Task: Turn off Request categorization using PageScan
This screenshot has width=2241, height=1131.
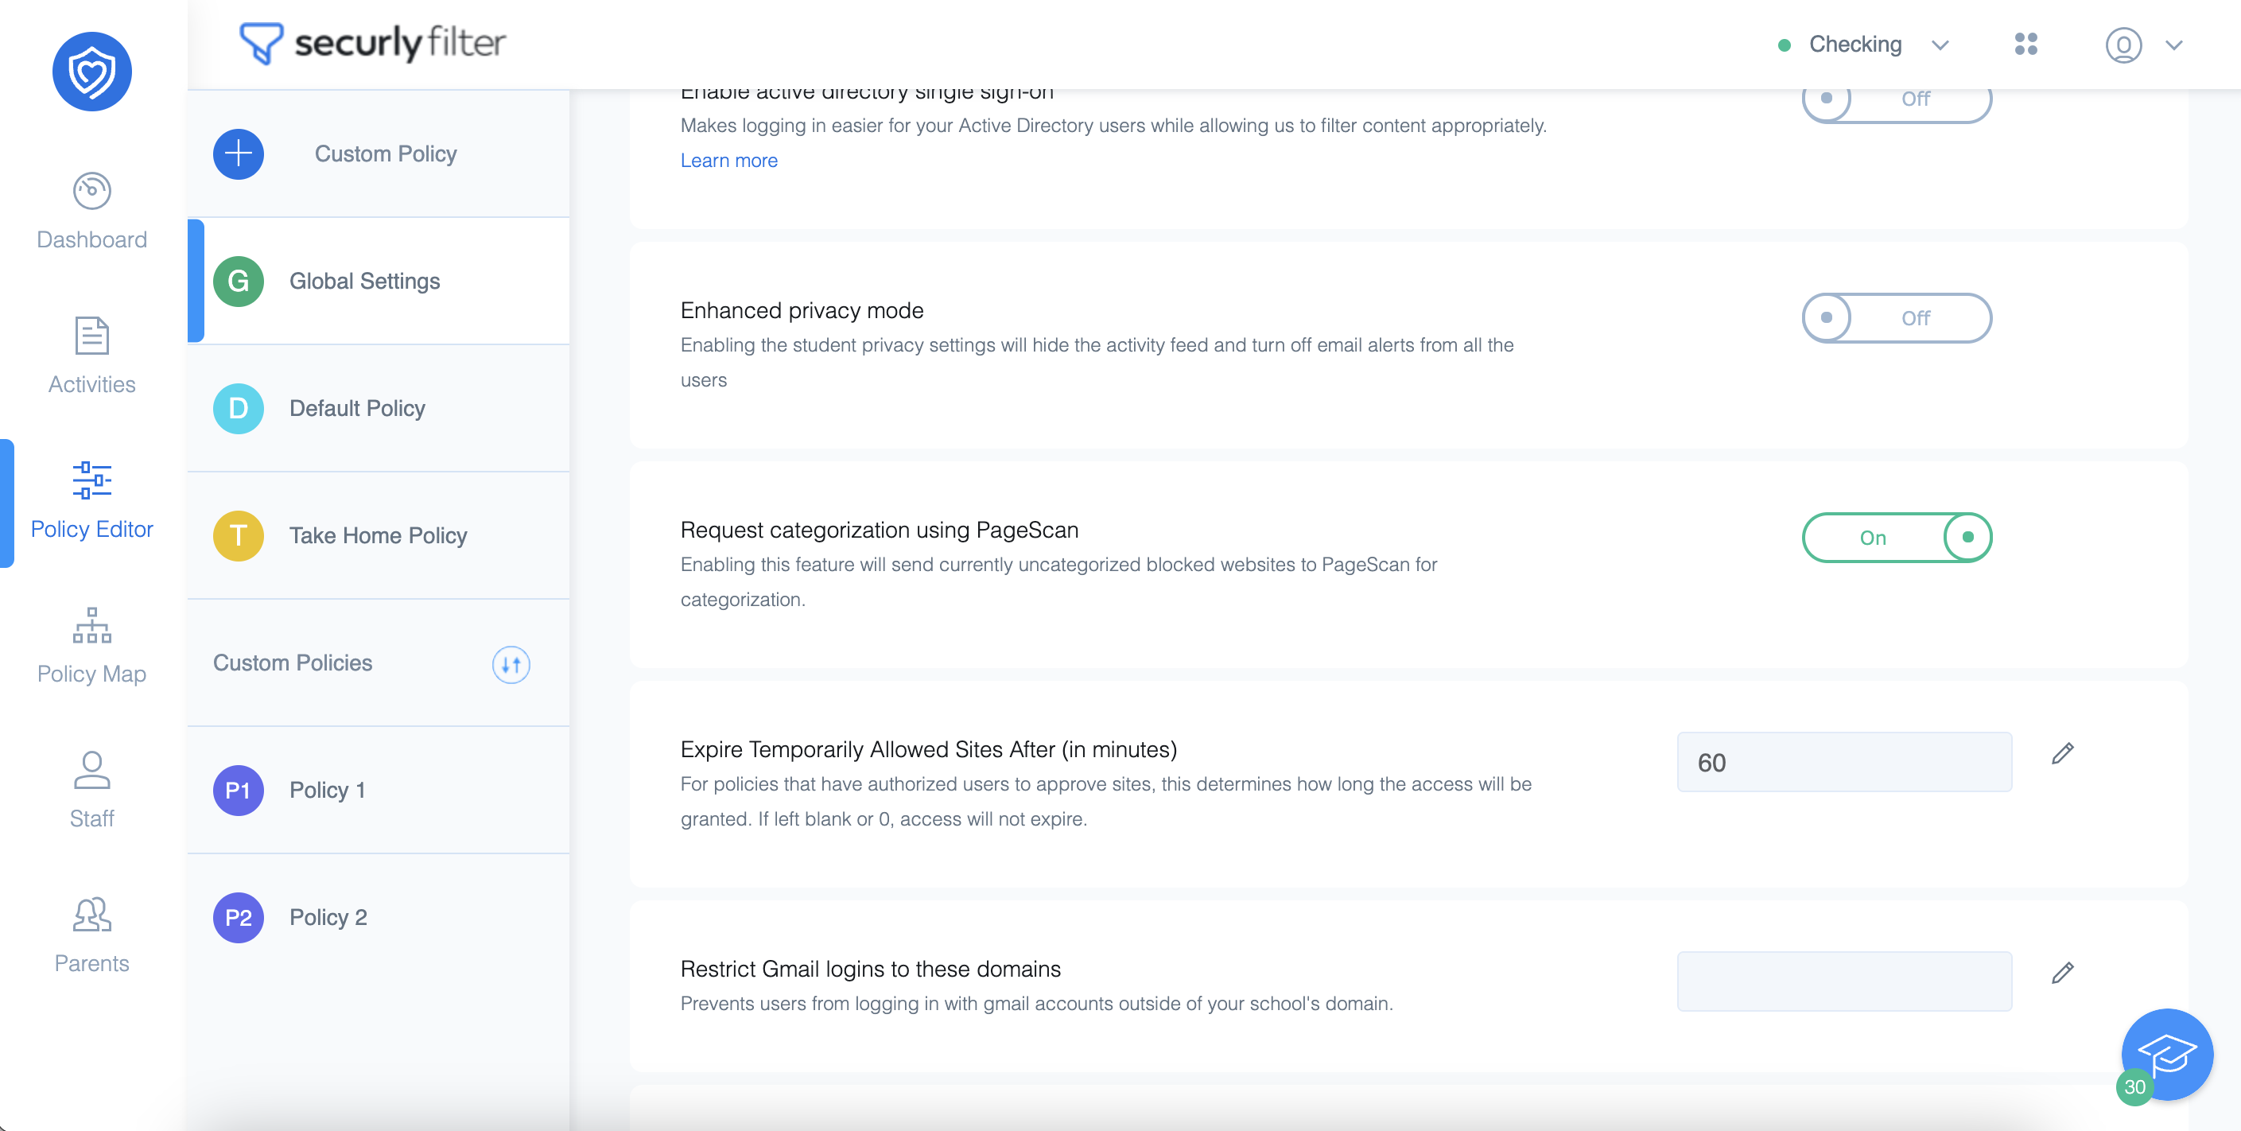Action: tap(1897, 538)
